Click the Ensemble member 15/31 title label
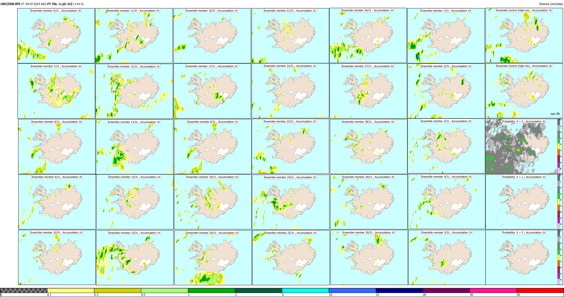Viewport: 564px width, 297px height. pyautogui.click(x=134, y=233)
